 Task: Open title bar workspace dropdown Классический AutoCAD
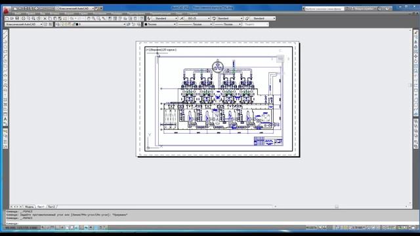coord(75,9)
